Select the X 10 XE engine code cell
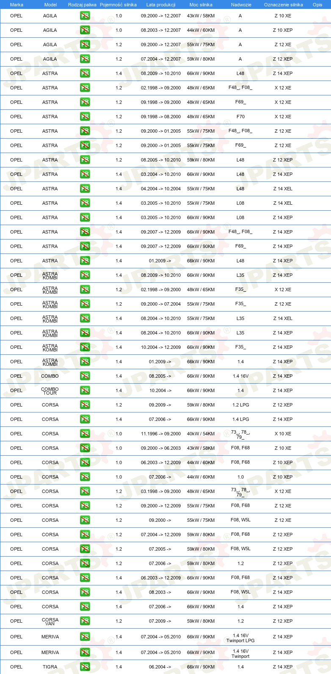This screenshot has height=674, width=331. (x=283, y=434)
